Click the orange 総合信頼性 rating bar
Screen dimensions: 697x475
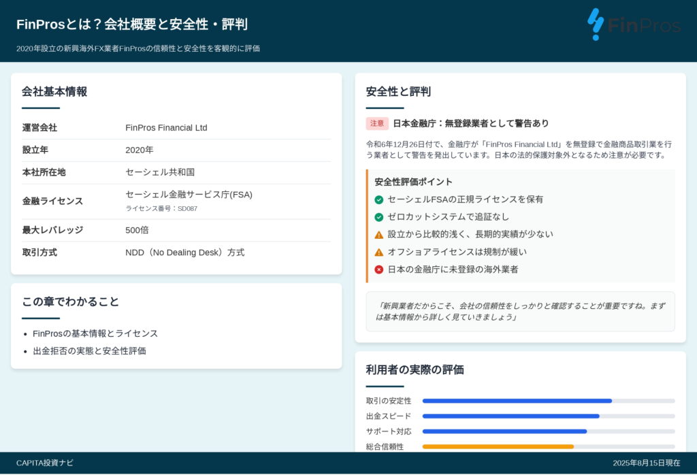tap(549, 446)
